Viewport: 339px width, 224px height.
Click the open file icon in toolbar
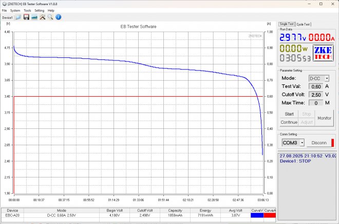tap(18, 17)
